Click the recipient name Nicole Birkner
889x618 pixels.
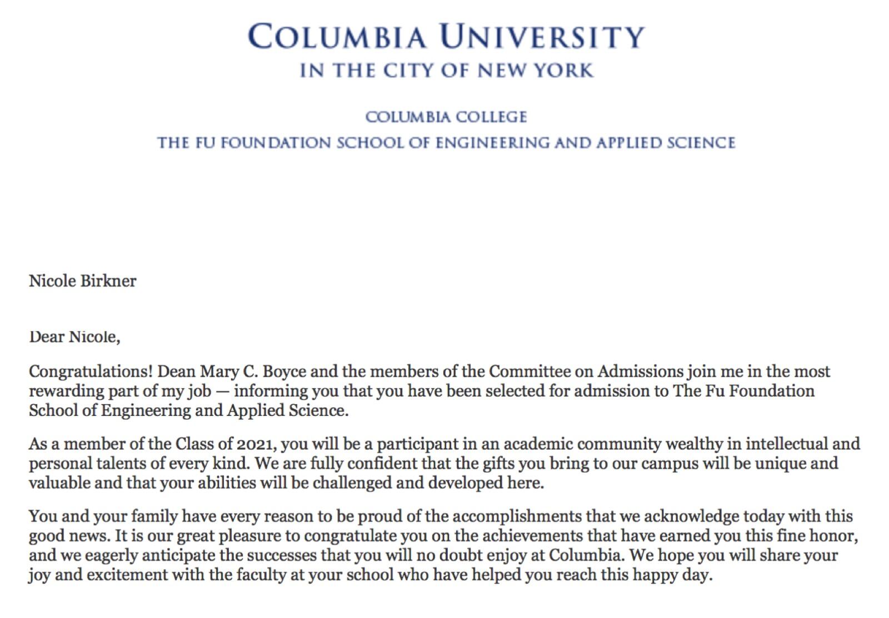(x=83, y=281)
